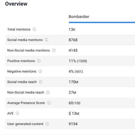Click the Social media reach label
The image size is (135, 135).
point(22,82)
